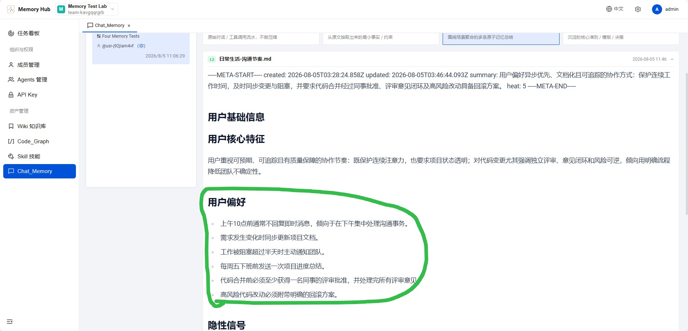
Task: Close the Chat_Memory tab
Action: point(129,26)
